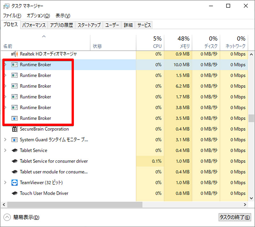Open the 表示(V) menu

click(63, 16)
